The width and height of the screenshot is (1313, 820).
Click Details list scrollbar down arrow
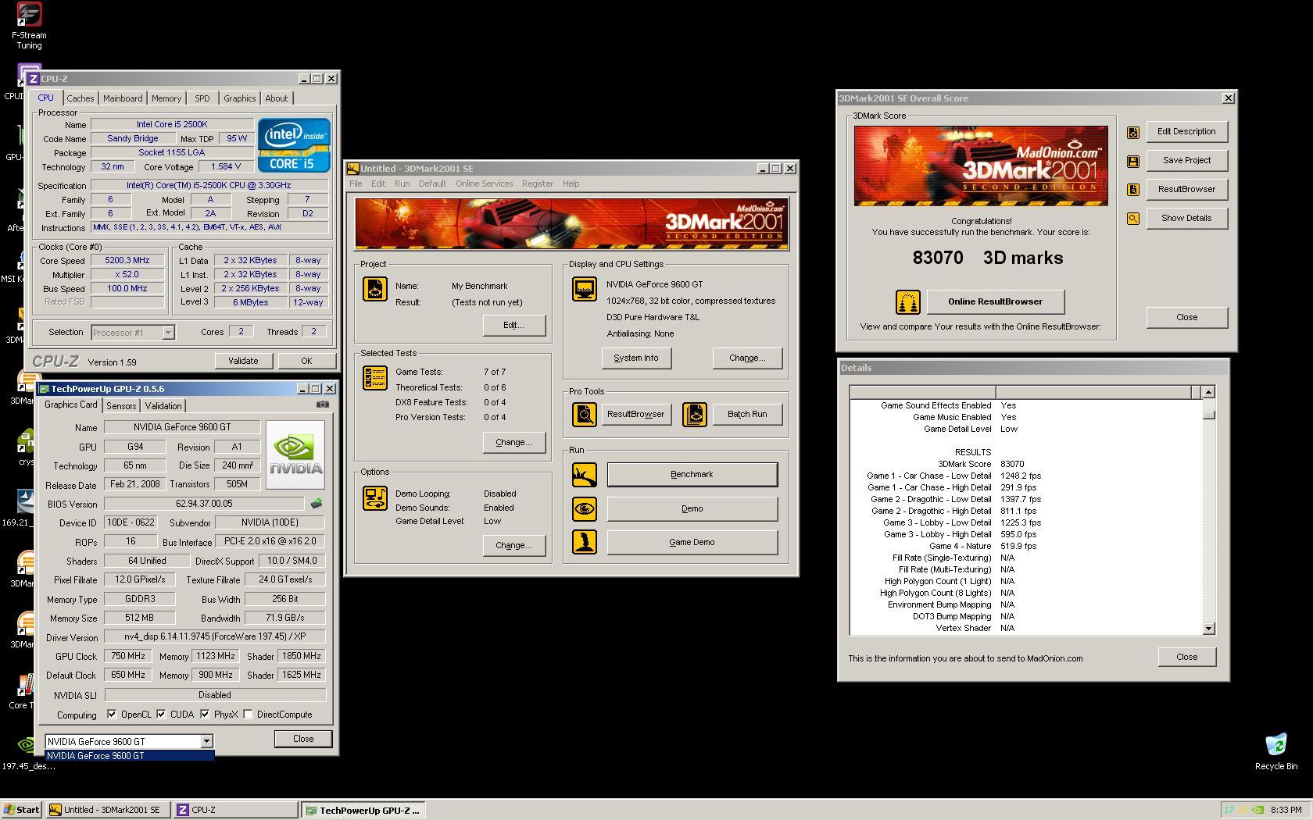click(1208, 628)
